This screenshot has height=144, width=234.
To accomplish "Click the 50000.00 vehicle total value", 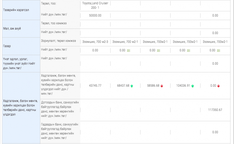I will pos(95,15).
